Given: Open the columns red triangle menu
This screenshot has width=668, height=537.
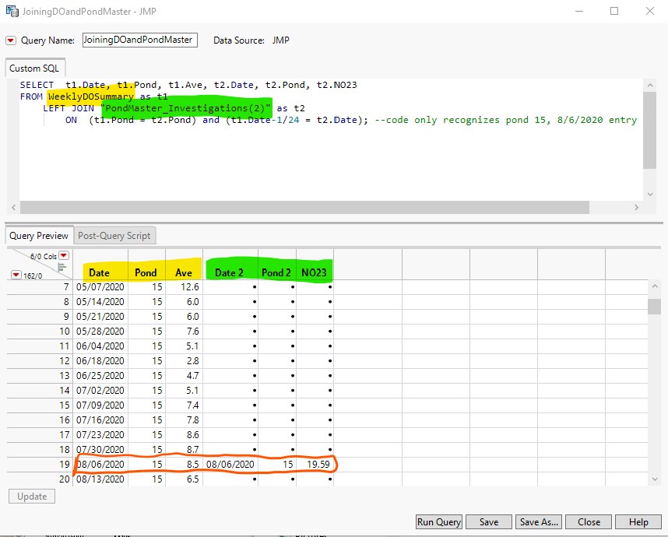Looking at the screenshot, I should (x=64, y=255).
